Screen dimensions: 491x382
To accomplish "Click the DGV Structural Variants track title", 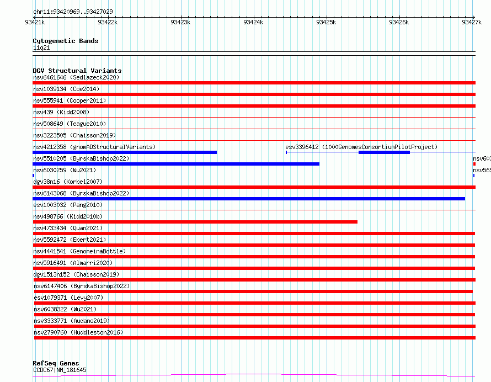I will tap(77, 71).
